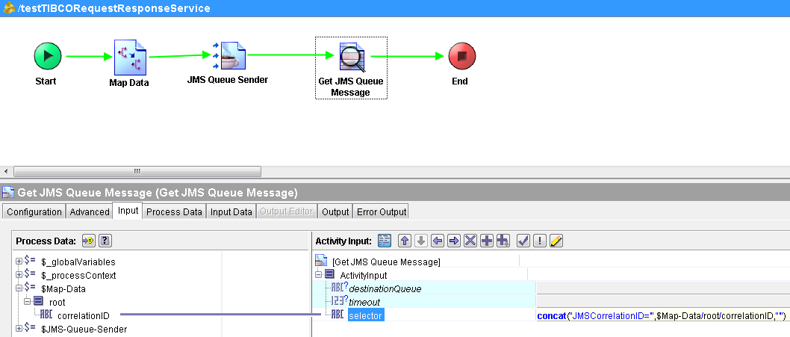790x337 pixels.
Task: Click the Start node in the process diagram
Action: click(x=46, y=56)
